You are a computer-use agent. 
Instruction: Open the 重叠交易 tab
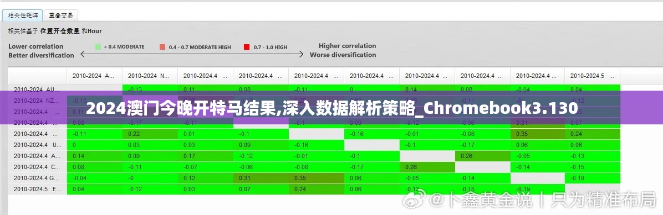pyautogui.click(x=61, y=15)
